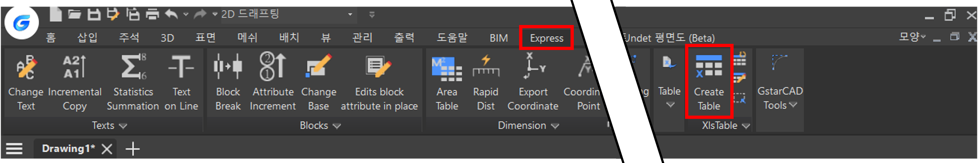The image size is (978, 163).
Task: Select the Attribute Increment tool
Action: pyautogui.click(x=273, y=68)
